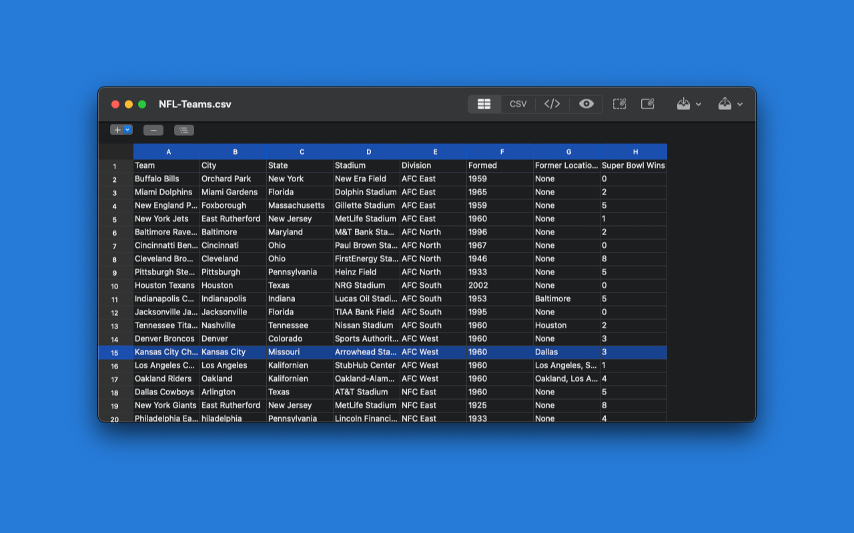Select the Super Bowl Wins header cell
The height and width of the screenshot is (533, 854).
pyautogui.click(x=633, y=165)
